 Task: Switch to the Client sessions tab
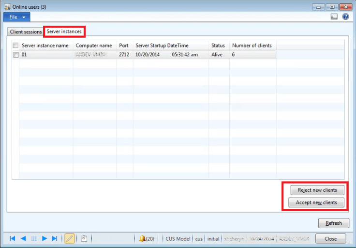point(26,32)
